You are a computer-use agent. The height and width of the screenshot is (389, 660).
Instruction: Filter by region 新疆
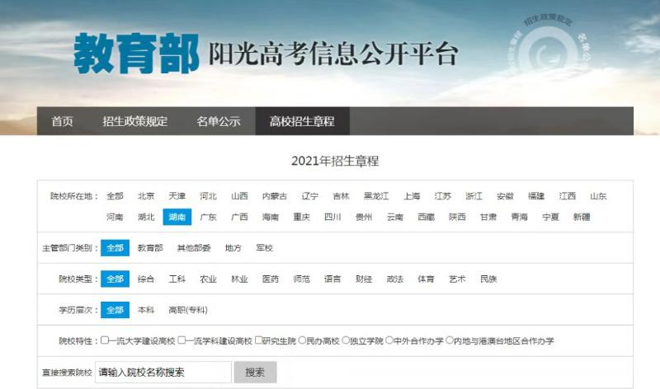pyautogui.click(x=582, y=217)
